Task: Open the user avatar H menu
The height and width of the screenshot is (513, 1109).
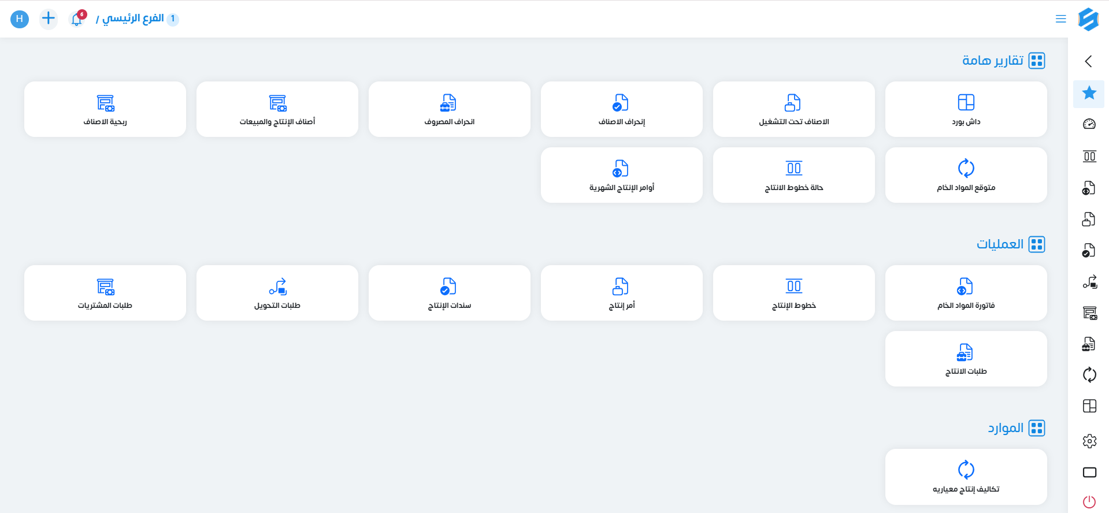Action: [20, 18]
